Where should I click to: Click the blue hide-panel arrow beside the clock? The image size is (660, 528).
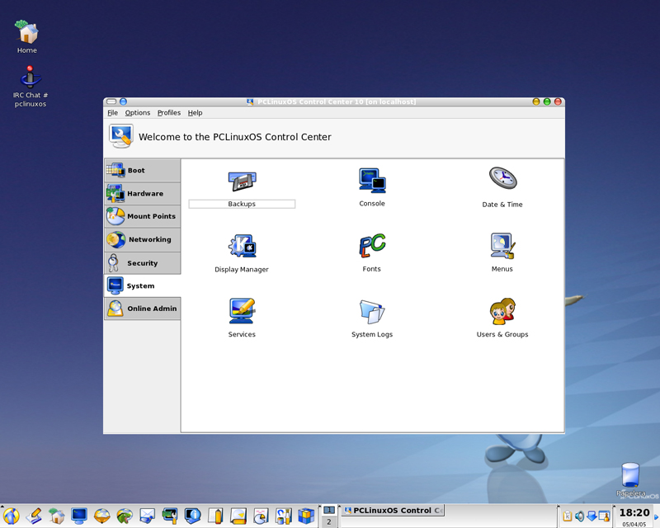point(656,517)
